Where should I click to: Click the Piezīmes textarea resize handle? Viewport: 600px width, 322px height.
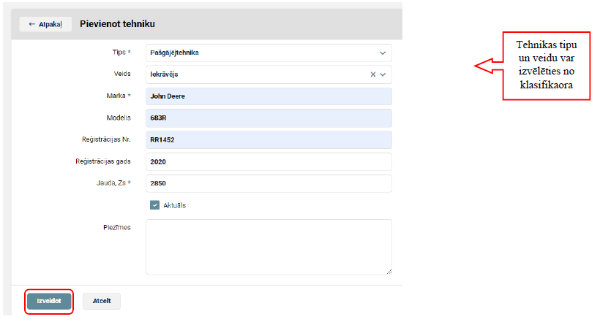[389, 271]
